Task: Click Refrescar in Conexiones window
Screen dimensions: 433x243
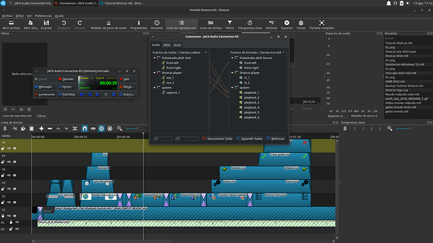Action: 275,138
